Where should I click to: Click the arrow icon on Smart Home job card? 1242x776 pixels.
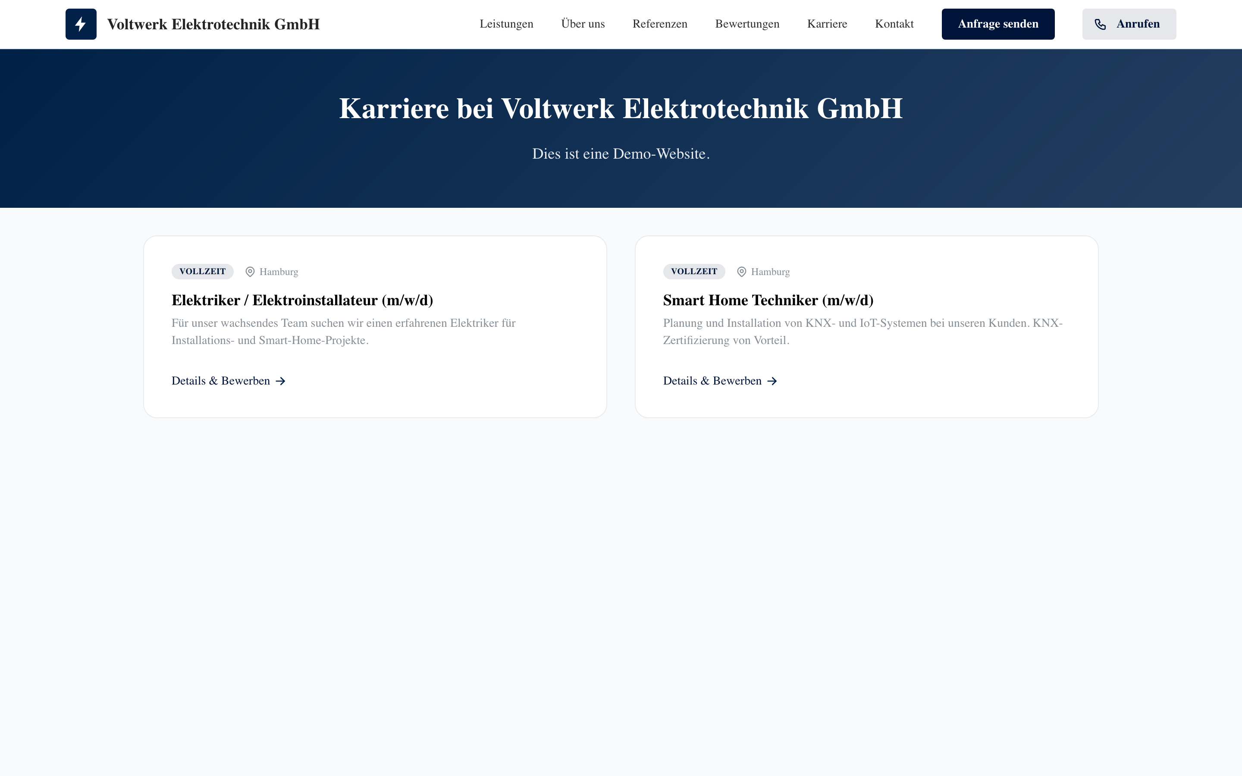coord(772,381)
